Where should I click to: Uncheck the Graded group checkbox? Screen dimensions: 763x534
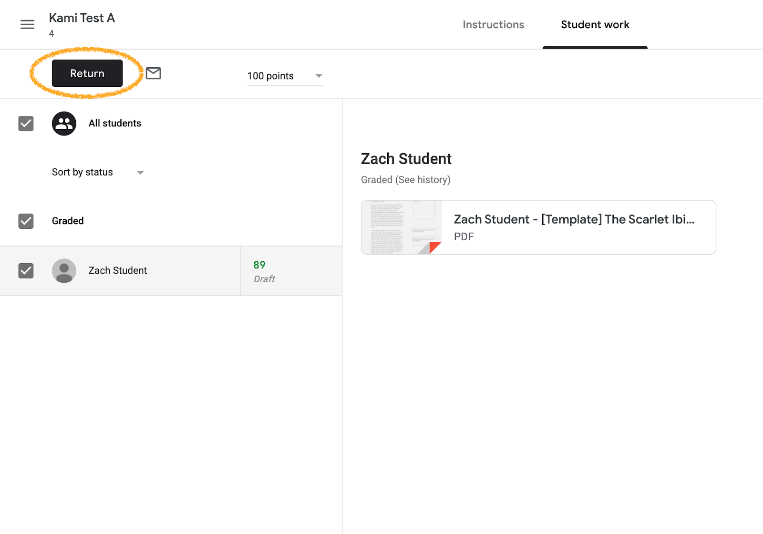pyautogui.click(x=26, y=221)
